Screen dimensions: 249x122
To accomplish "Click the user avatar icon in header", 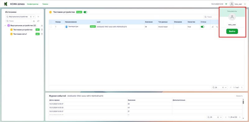I will pyautogui.click(x=232, y=4).
